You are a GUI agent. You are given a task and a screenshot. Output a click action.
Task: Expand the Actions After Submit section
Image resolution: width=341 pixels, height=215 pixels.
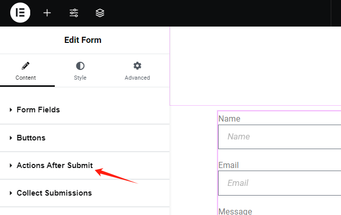click(54, 165)
